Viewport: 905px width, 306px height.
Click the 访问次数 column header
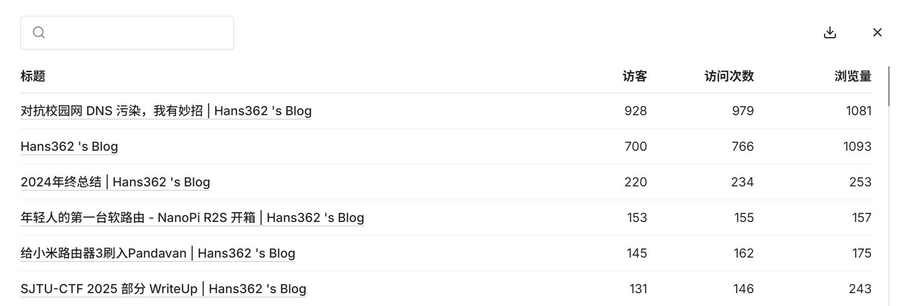[729, 76]
